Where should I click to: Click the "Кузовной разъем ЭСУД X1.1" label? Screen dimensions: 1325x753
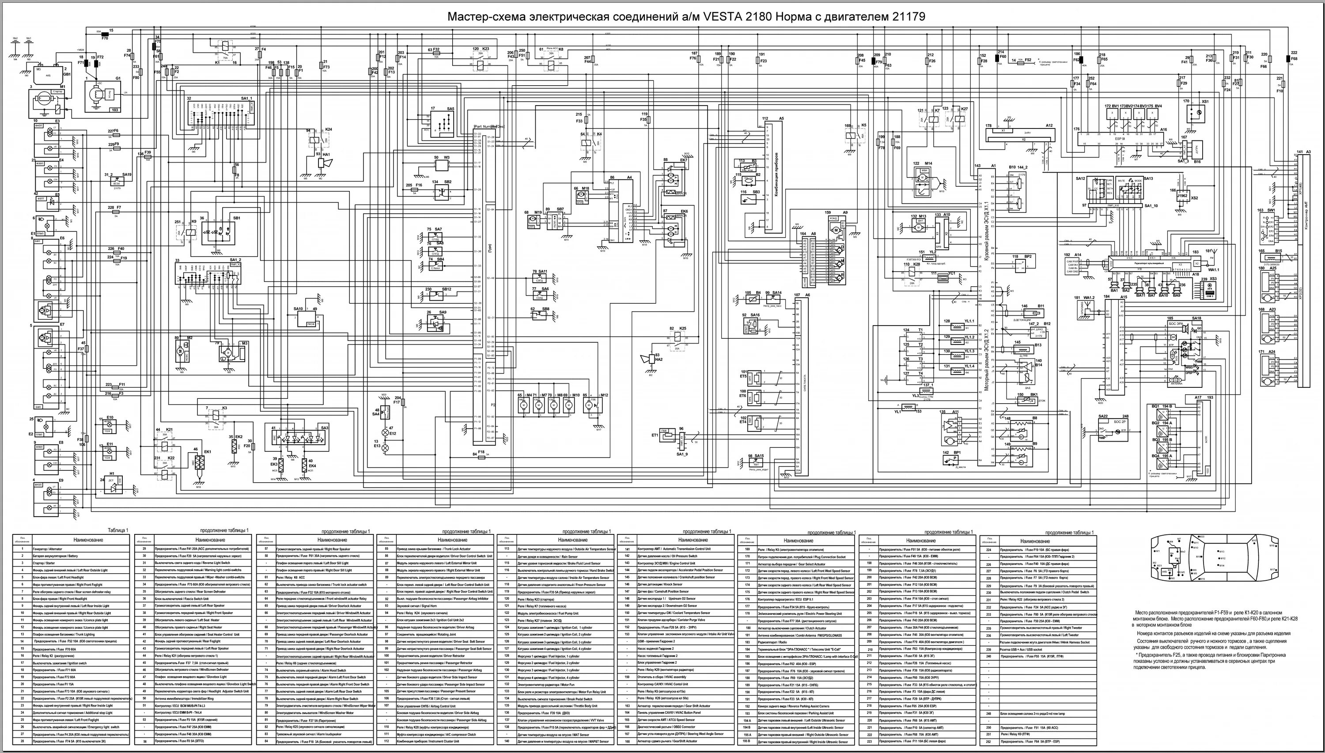(986, 231)
